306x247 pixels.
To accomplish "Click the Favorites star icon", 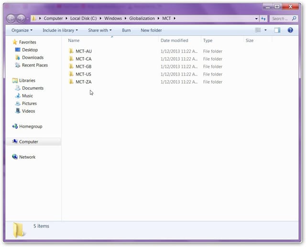I will point(15,42).
